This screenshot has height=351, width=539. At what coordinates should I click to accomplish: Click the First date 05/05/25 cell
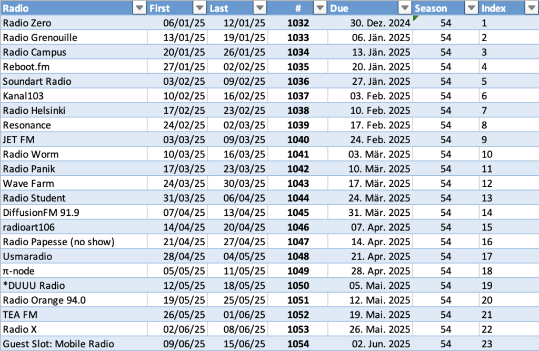pos(177,271)
